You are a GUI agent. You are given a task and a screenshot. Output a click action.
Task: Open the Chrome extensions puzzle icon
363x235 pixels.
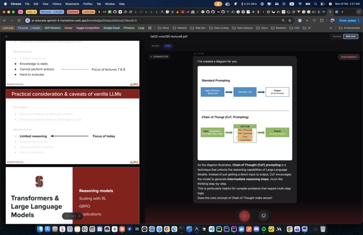(x=322, y=21)
